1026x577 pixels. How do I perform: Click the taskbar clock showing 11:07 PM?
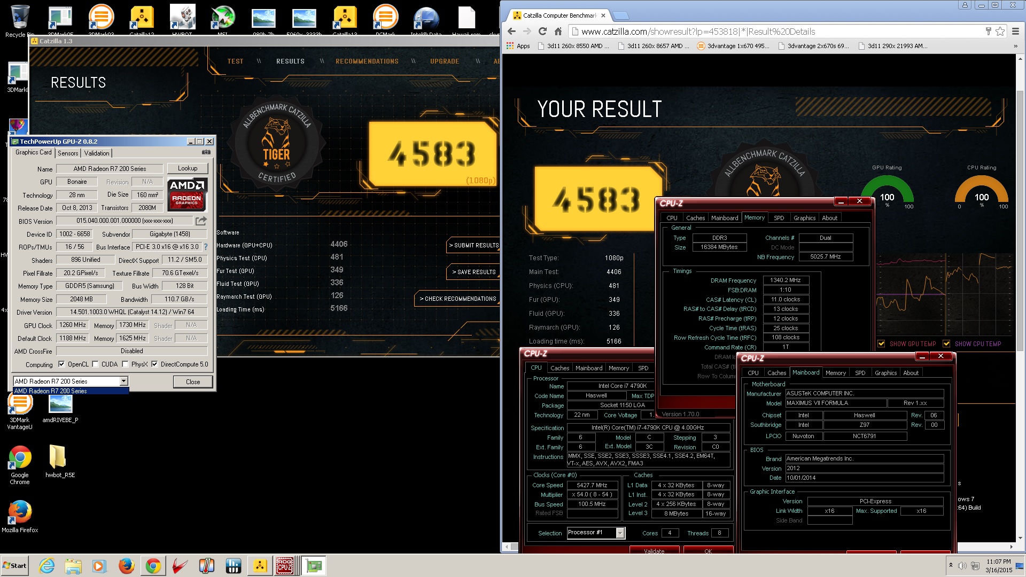(999, 566)
